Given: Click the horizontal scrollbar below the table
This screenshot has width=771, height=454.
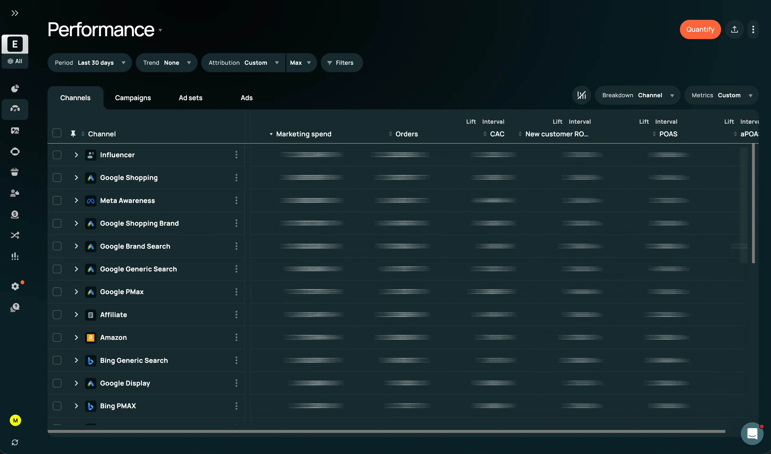Looking at the screenshot, I should tap(386, 431).
